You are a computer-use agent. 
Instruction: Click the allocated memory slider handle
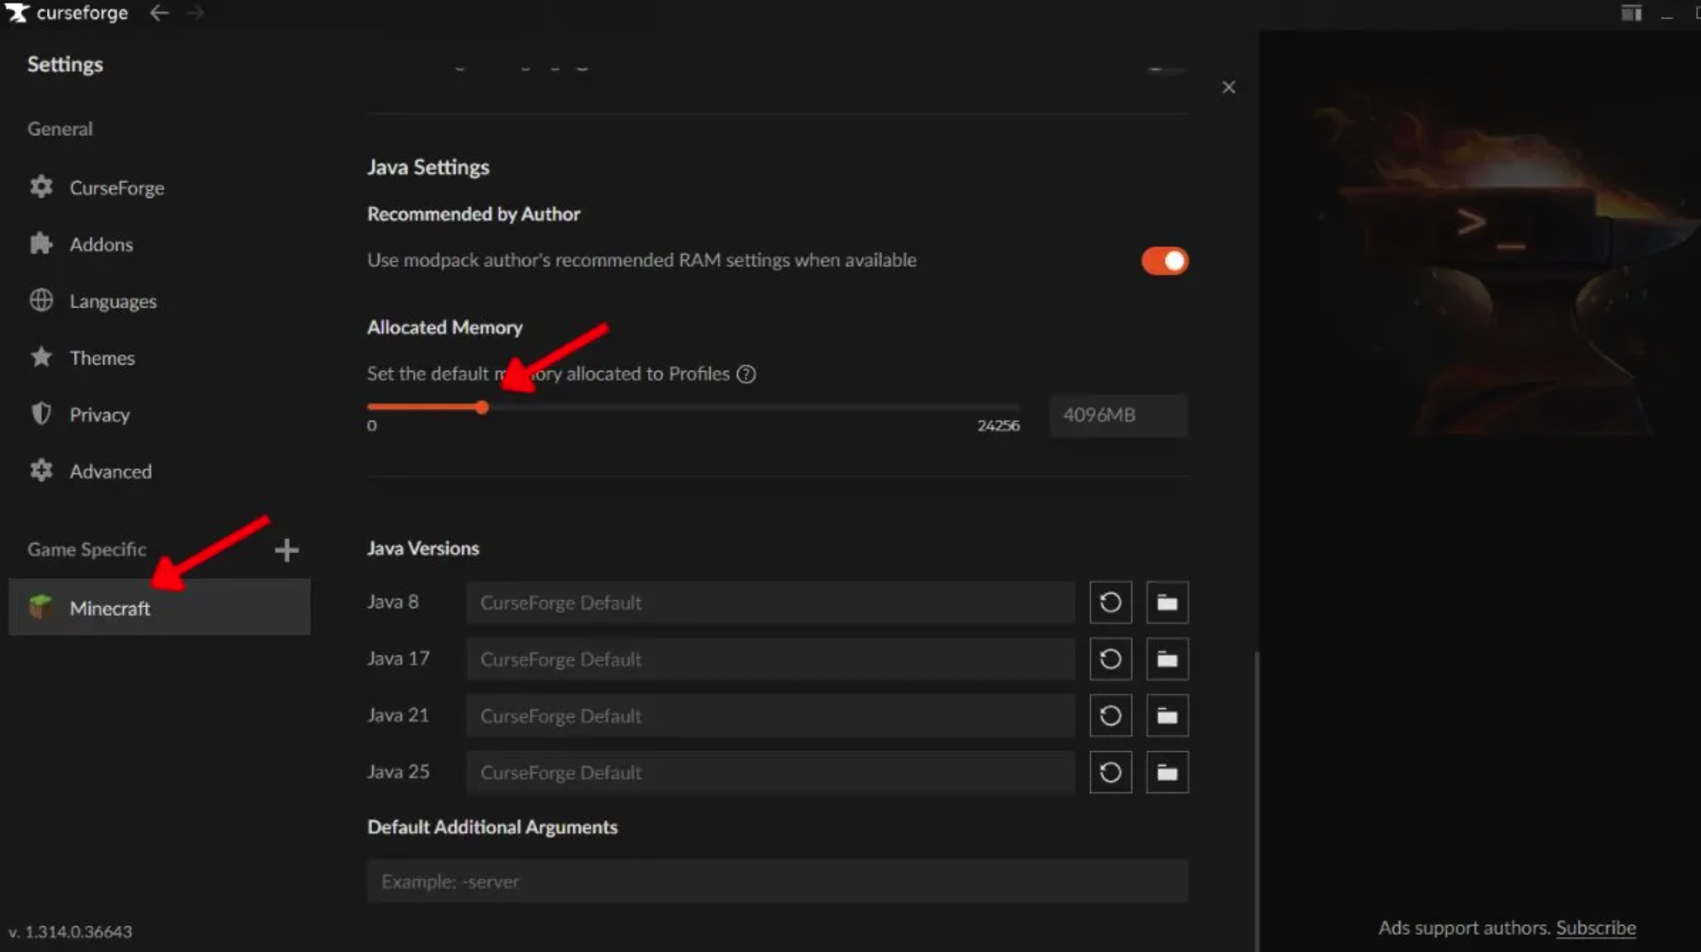pos(482,407)
